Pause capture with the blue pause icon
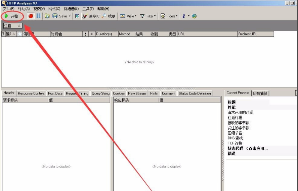This screenshot has height=191, width=298. [x=38, y=16]
